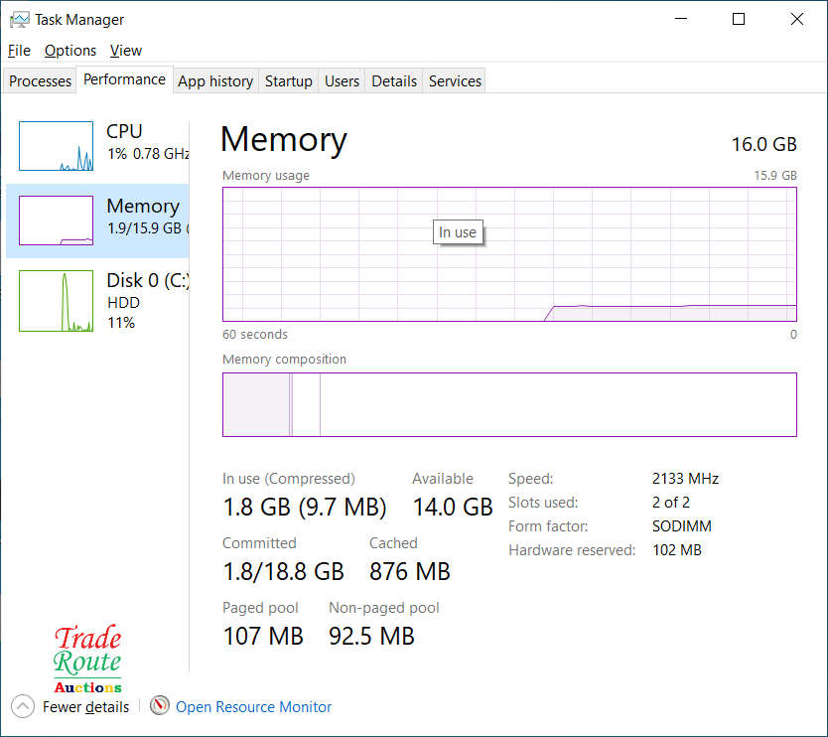Open Resource Monitor link
The height and width of the screenshot is (737, 828).
[x=253, y=707]
